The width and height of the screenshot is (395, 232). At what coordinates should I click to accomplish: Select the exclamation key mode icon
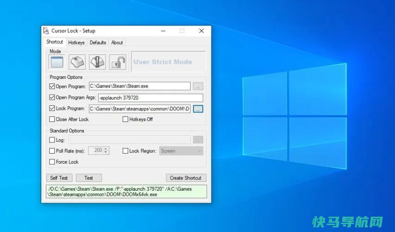pos(97,62)
